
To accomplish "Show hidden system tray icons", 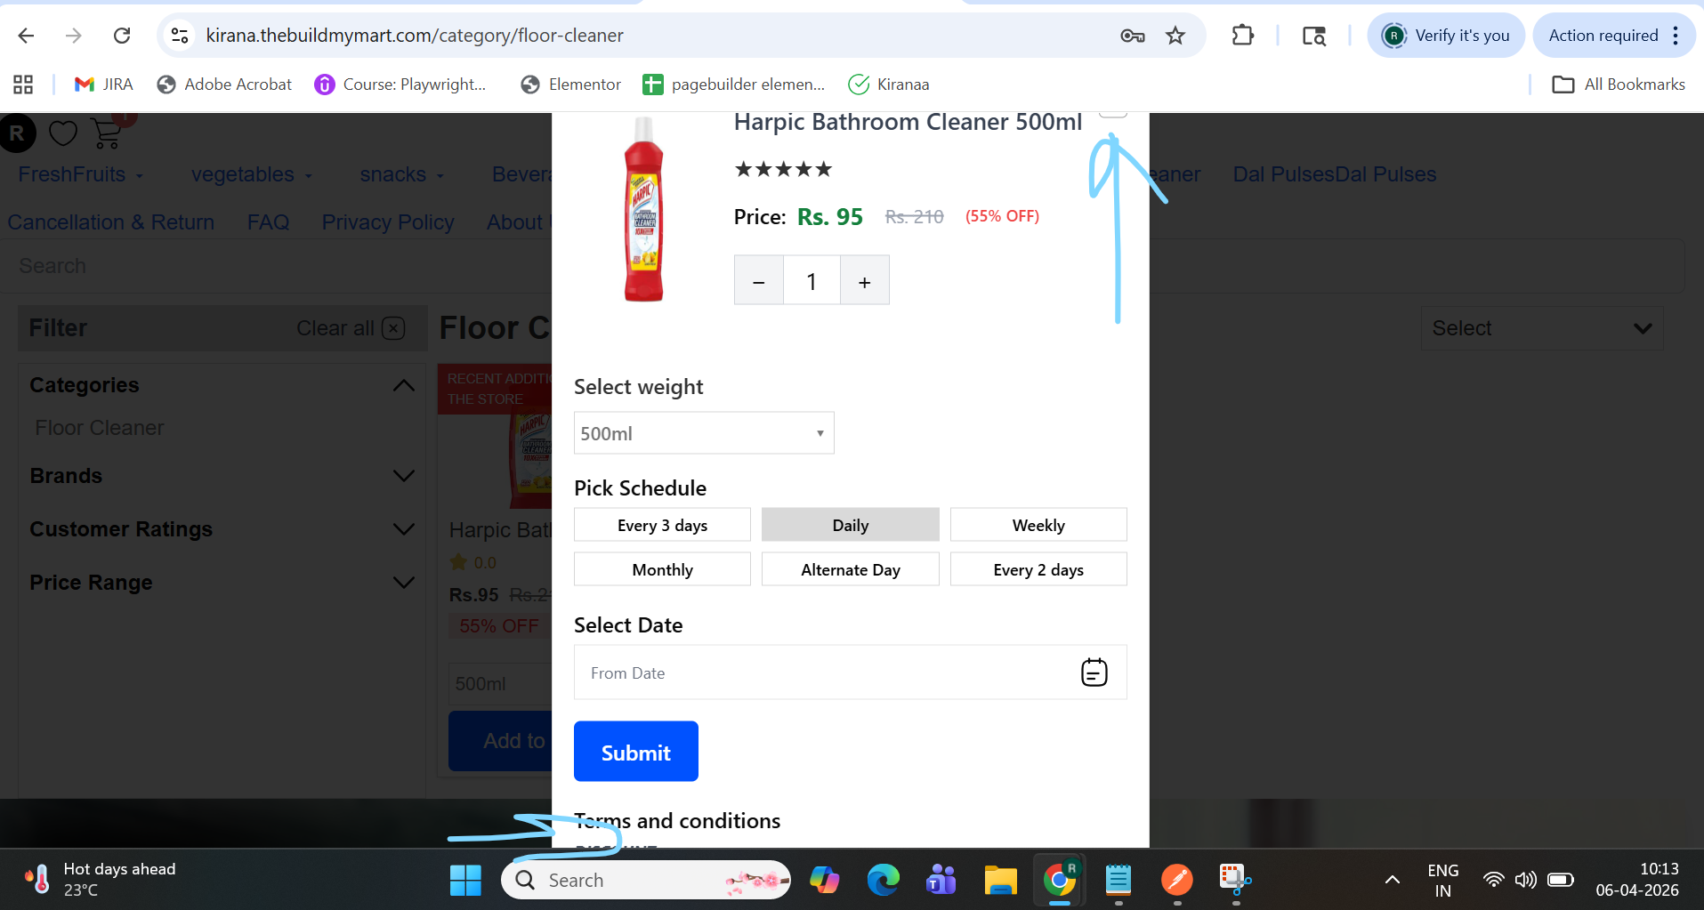I will point(1393,880).
